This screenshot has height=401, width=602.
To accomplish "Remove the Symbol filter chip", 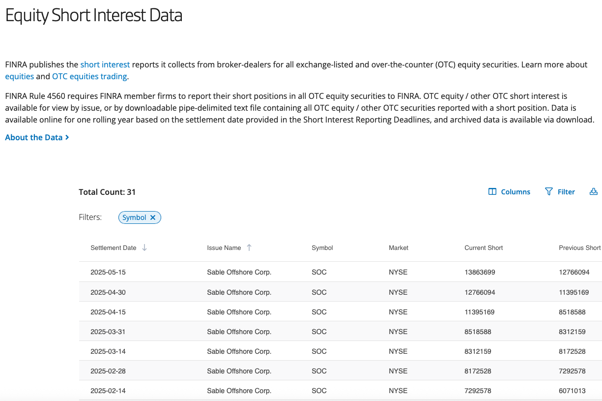I will (153, 217).
